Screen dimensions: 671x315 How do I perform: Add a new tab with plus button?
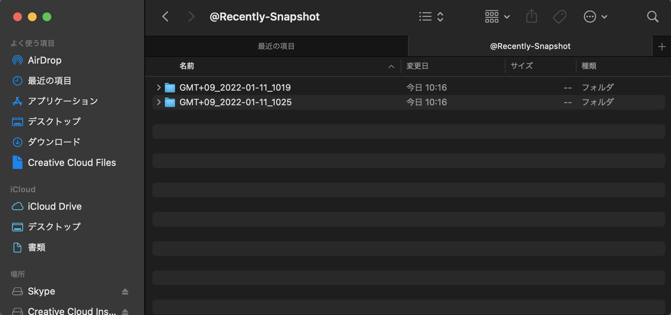(x=661, y=46)
